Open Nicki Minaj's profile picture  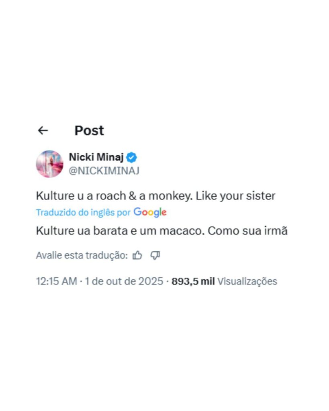coord(49,164)
